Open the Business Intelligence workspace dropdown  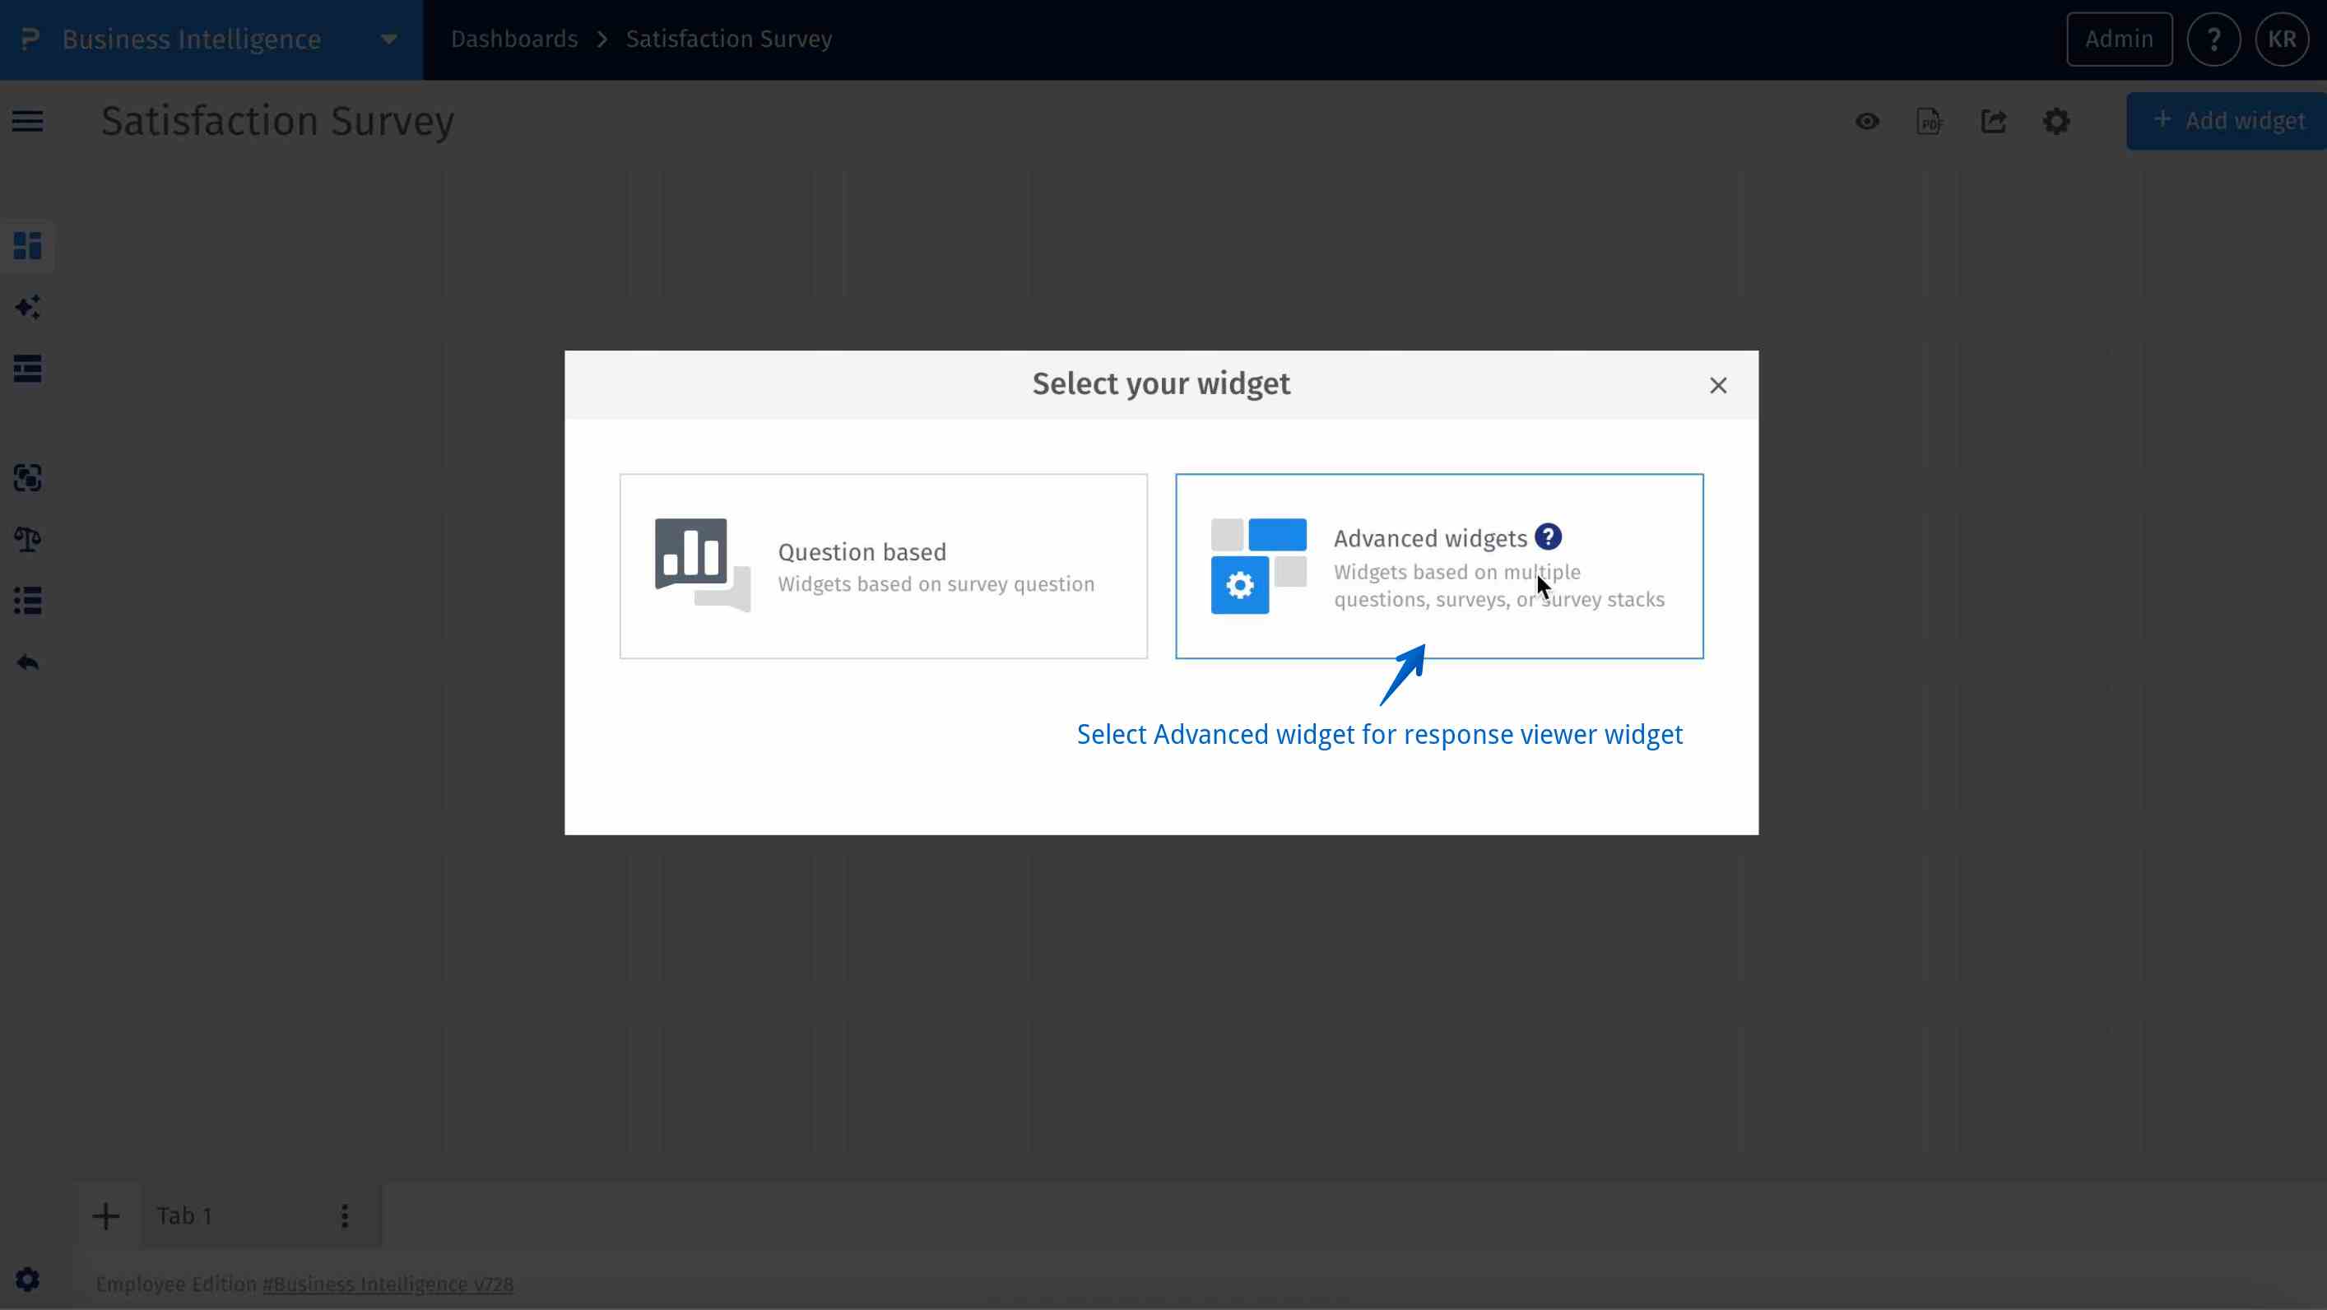click(388, 39)
